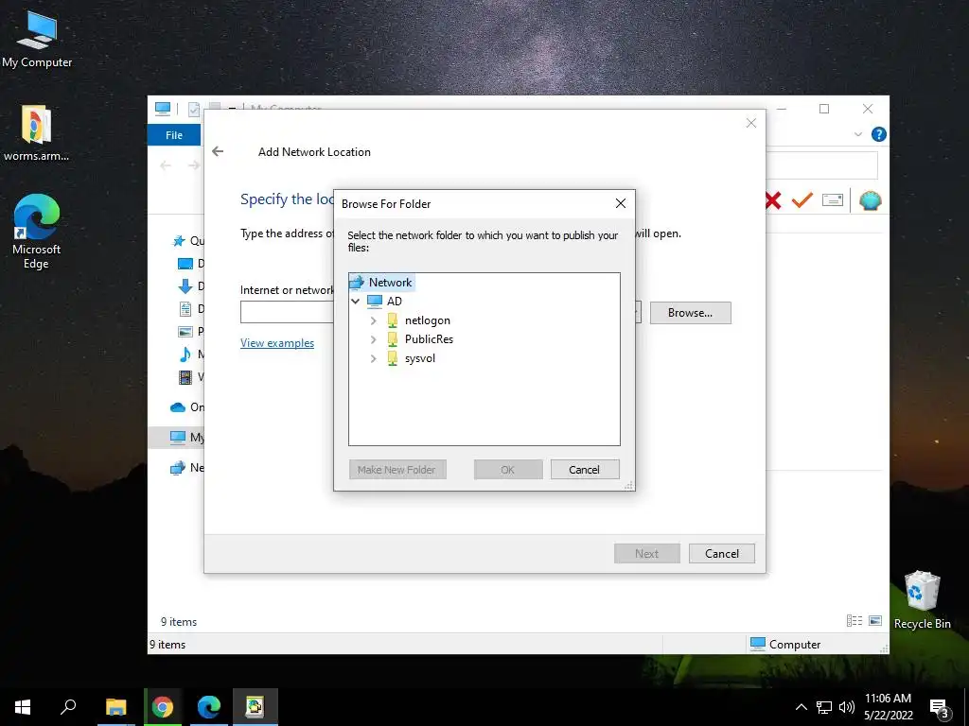Screen dimensions: 969x726
Task: Show hidden system tray icons
Action: pyautogui.click(x=801, y=707)
